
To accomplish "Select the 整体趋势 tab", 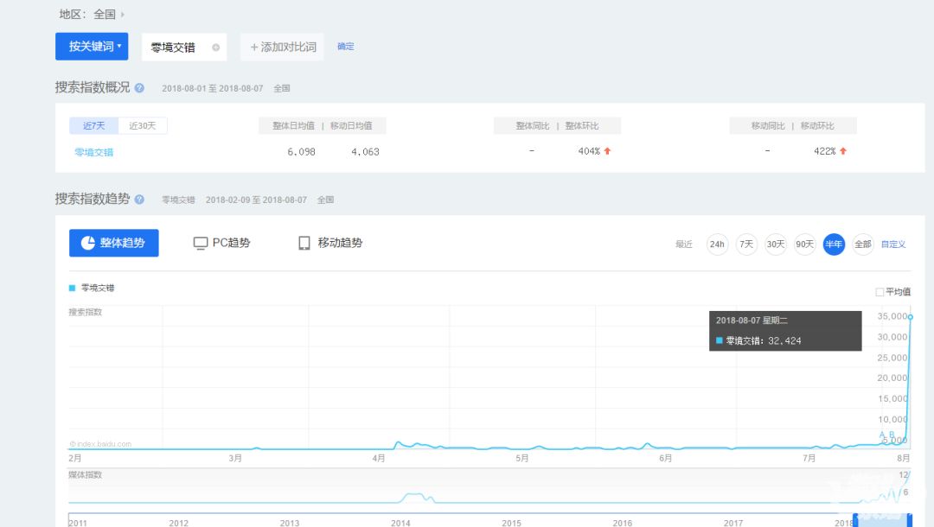I will coord(114,243).
